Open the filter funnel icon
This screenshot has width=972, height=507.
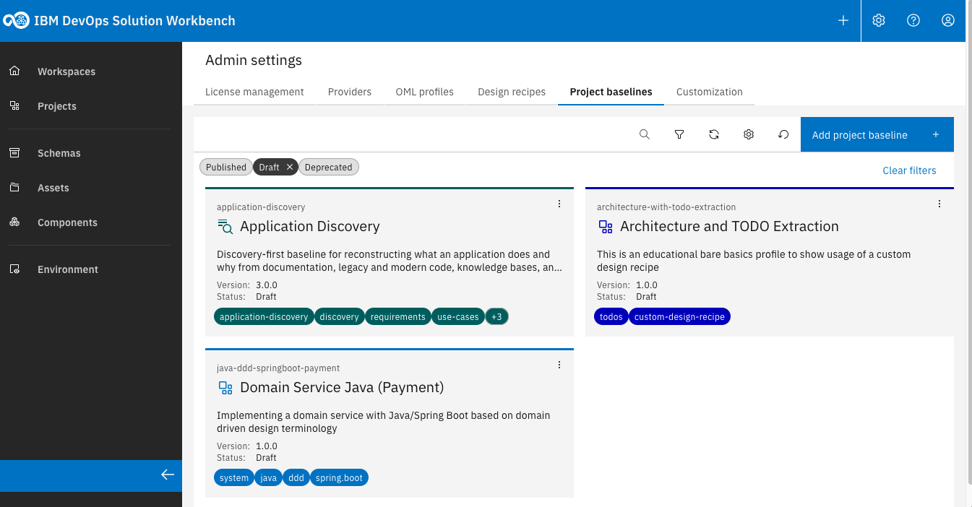(679, 134)
